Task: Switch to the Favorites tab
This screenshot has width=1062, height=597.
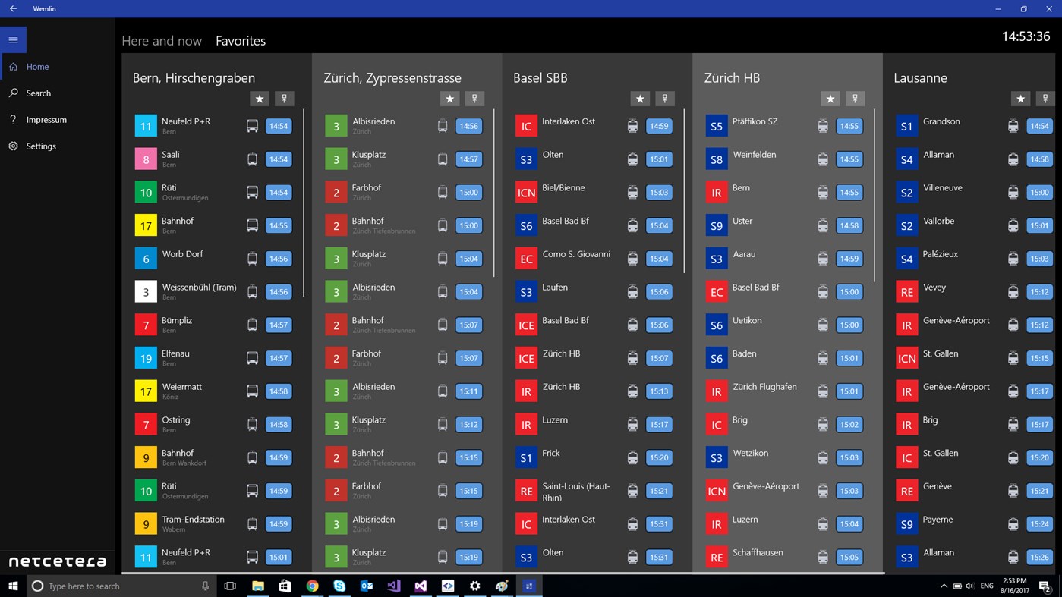Action: click(240, 41)
